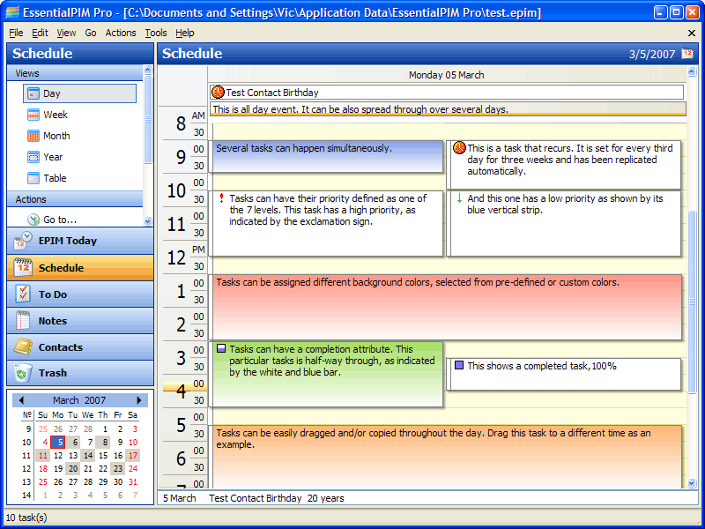Collapse the Actions section header in sidebar
Image resolution: width=705 pixels, height=529 pixels.
tap(75, 199)
